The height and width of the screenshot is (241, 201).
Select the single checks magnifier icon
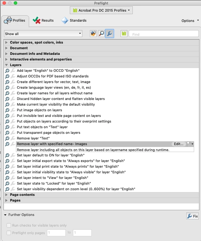coord(101,34)
